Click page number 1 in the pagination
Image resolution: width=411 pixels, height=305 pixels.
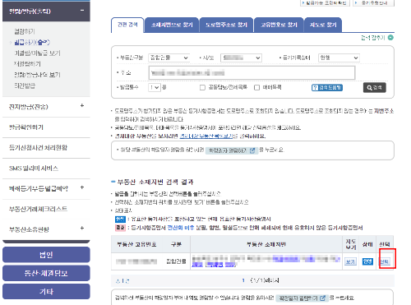pos(243,280)
